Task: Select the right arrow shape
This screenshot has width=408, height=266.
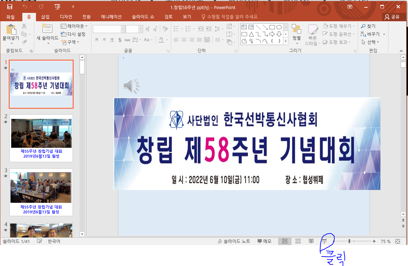Action: coord(272,34)
